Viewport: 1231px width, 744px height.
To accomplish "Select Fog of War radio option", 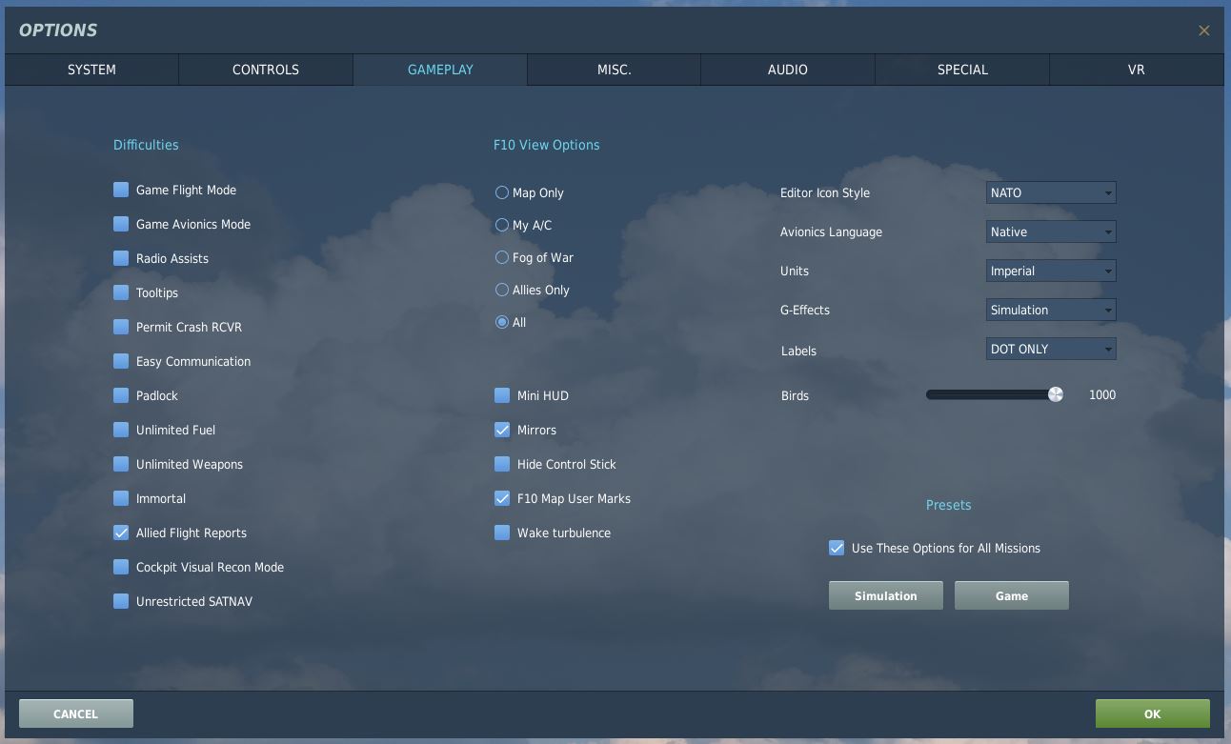I will [501, 257].
